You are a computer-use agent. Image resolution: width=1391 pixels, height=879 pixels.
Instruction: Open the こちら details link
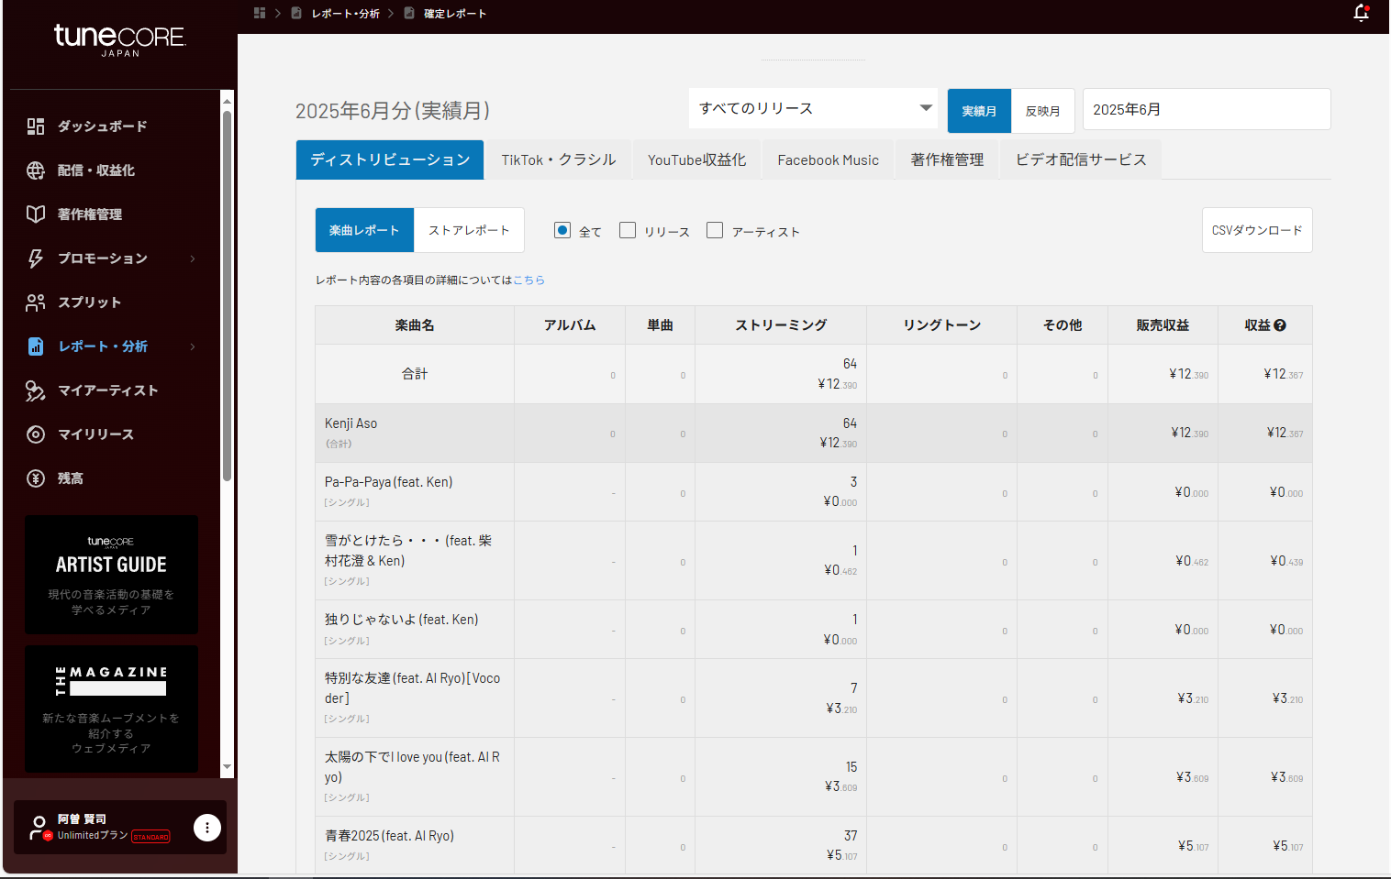tap(529, 280)
